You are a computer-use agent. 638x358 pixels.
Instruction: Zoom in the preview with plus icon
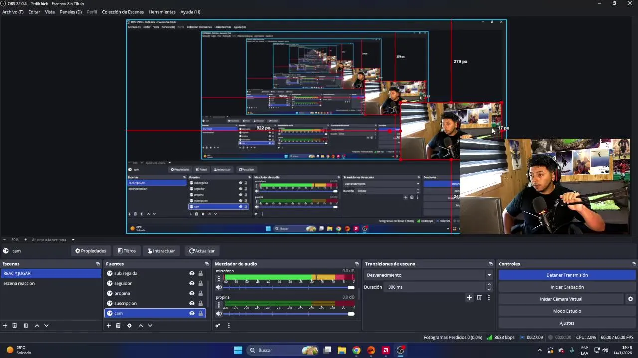[x=26, y=240]
